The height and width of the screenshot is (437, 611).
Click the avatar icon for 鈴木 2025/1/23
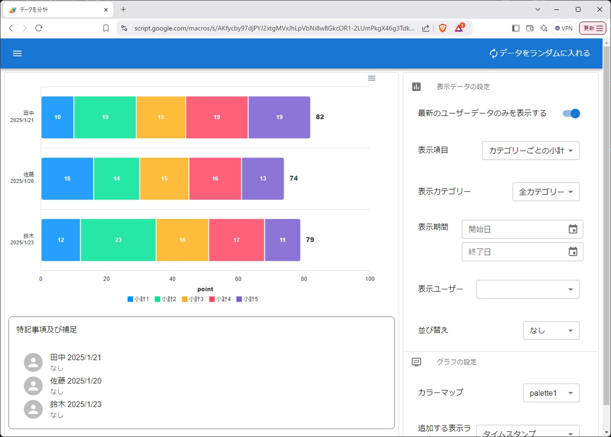tap(33, 409)
